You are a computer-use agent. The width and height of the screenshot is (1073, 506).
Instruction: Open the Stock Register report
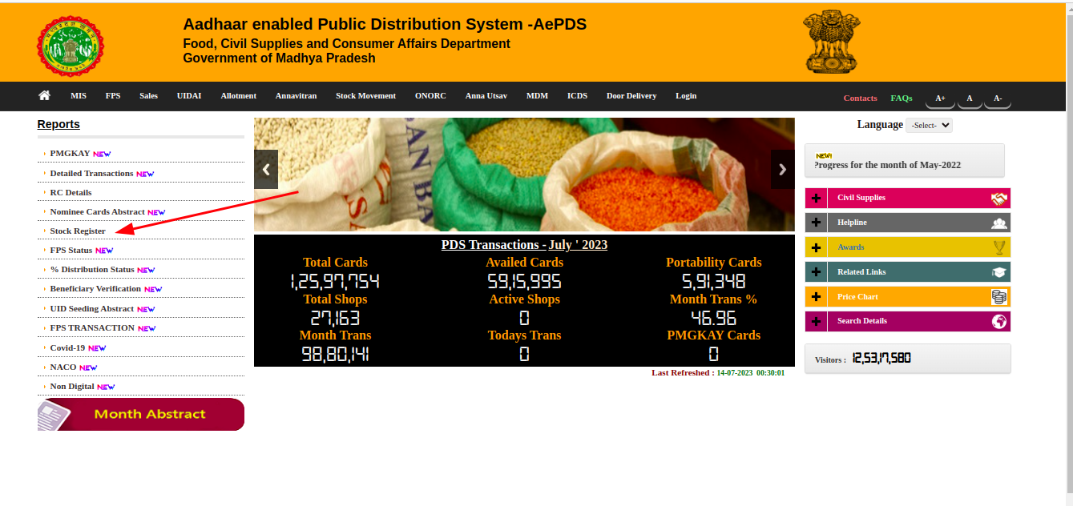click(x=78, y=231)
